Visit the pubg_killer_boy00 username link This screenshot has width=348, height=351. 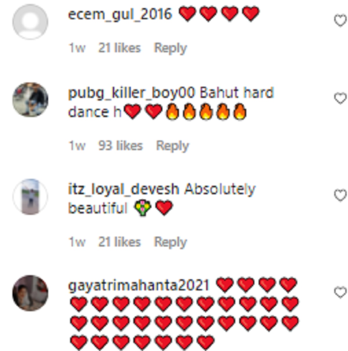click(x=132, y=93)
